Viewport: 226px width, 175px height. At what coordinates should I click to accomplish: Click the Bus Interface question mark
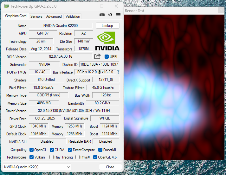coord(118,72)
